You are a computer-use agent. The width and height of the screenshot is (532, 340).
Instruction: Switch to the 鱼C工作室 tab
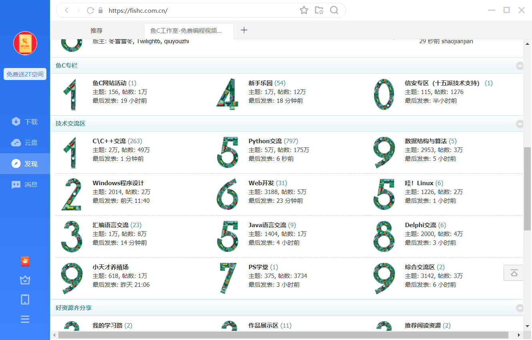[x=189, y=30]
